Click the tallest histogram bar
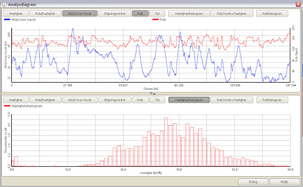This screenshot has width=303, height=187. tap(166, 142)
